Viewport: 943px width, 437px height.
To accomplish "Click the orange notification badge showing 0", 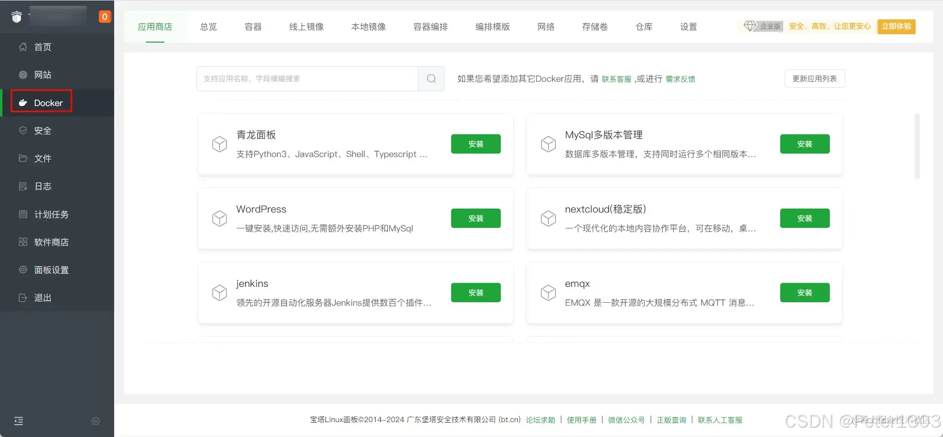I will 104,17.
